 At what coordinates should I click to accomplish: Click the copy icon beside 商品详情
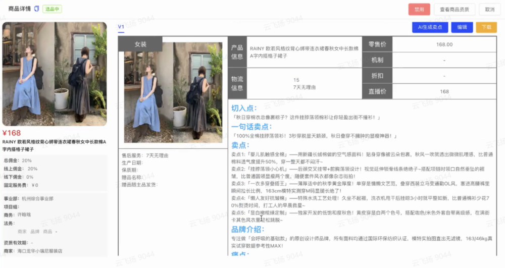[x=36, y=9]
